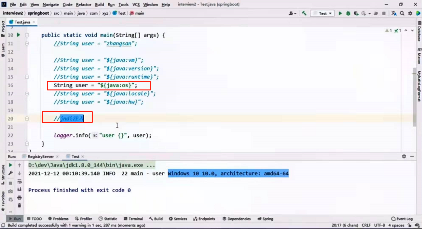Click the profiler run icon in toolbar

[x=363, y=13]
